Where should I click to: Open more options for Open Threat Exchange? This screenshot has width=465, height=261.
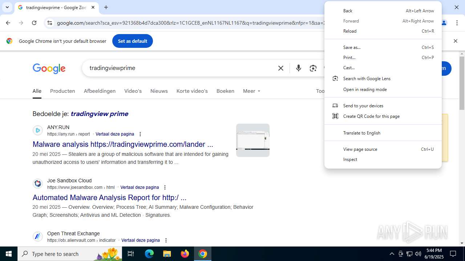[166, 240]
